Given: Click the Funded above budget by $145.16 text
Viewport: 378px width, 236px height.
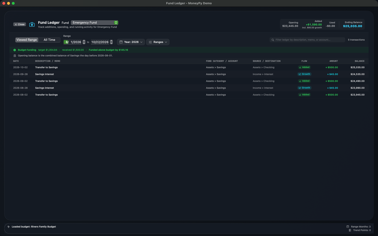Looking at the screenshot, I should (108, 50).
